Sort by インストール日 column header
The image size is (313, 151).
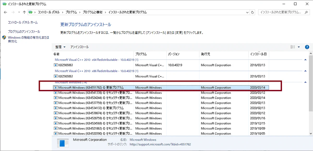click(258, 54)
